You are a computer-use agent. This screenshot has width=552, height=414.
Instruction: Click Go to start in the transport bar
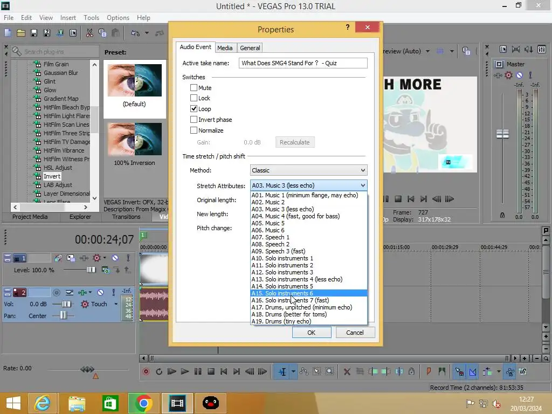click(x=224, y=371)
